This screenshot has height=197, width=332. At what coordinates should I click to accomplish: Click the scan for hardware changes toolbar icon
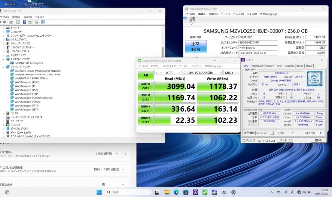[x=43, y=22]
